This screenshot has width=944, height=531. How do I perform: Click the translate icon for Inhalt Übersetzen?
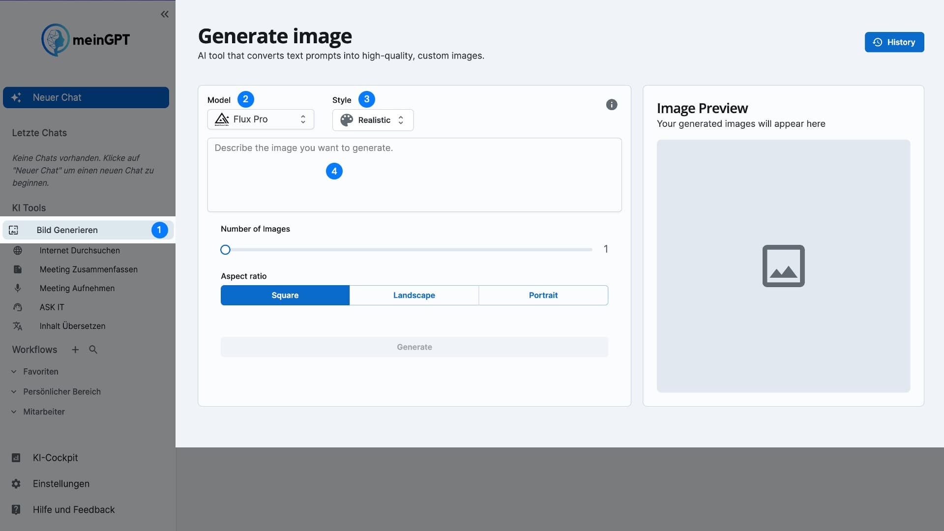pyautogui.click(x=18, y=326)
